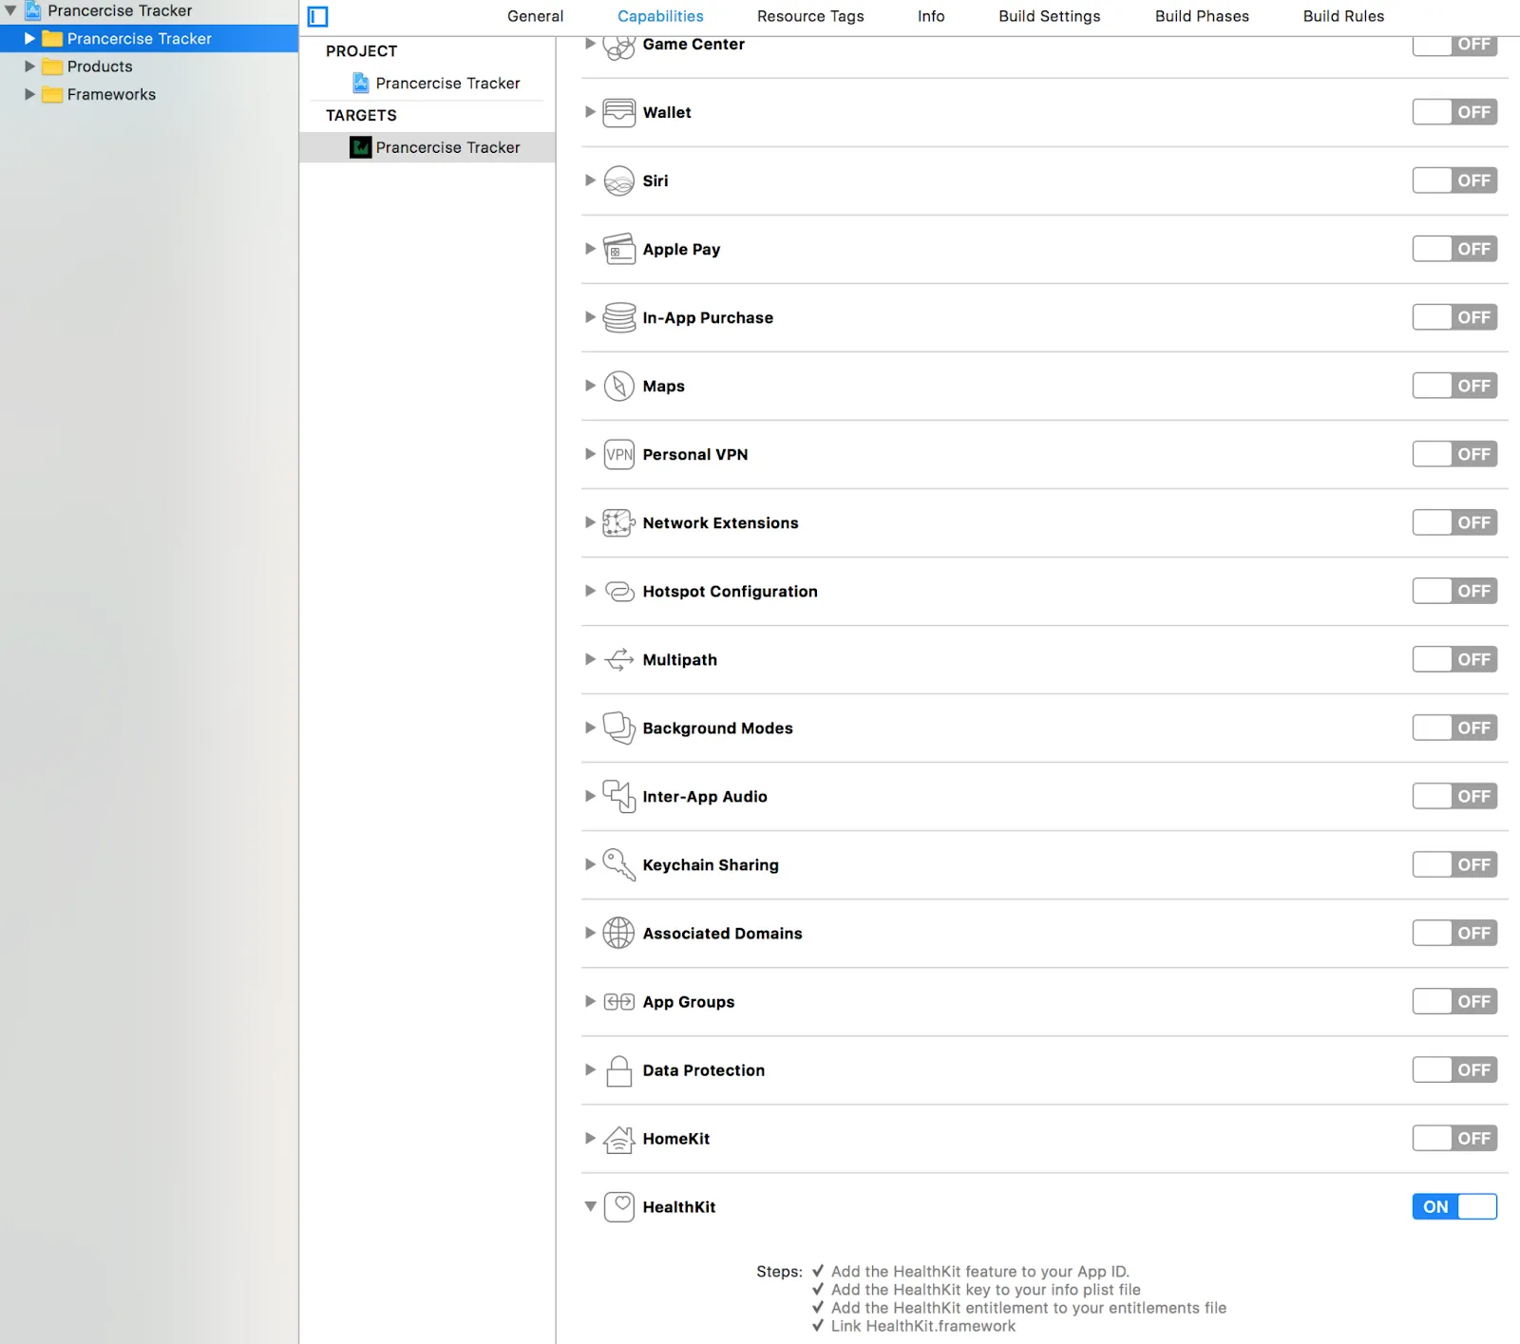The image size is (1520, 1344).
Task: Click the Products folder icon
Action: (x=52, y=66)
